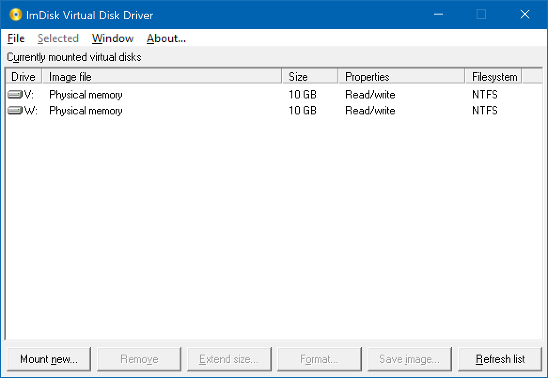Image resolution: width=548 pixels, height=378 pixels.
Task: Click NTFS filesystem in the W: row
Action: coord(485,111)
